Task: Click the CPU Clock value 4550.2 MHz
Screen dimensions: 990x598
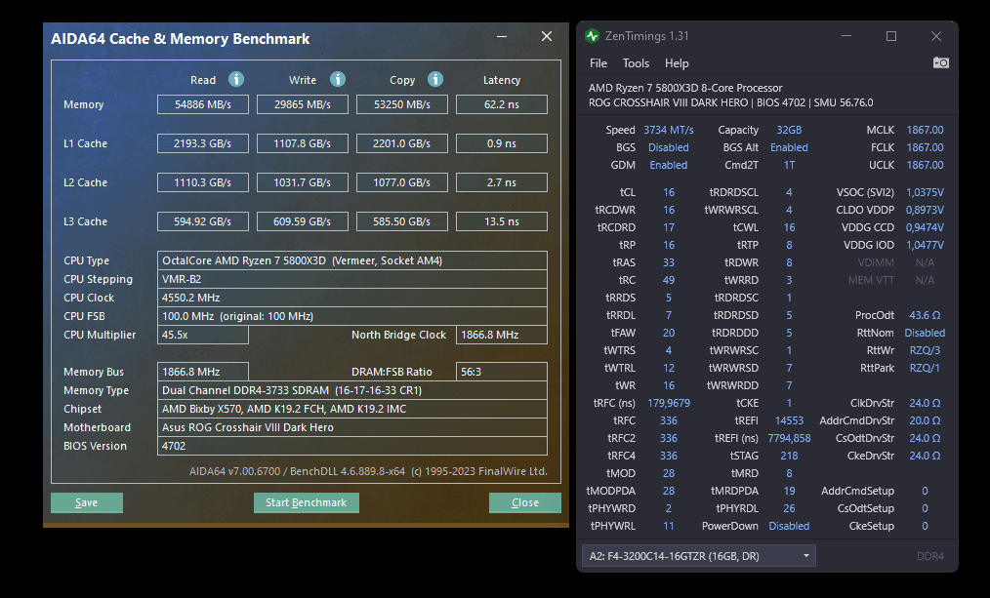Action: tap(352, 298)
